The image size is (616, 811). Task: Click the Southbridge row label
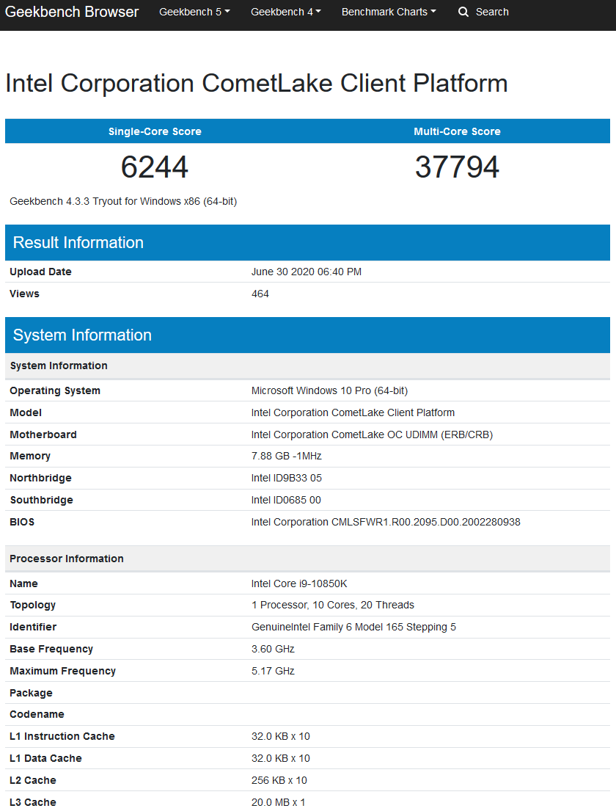41,500
